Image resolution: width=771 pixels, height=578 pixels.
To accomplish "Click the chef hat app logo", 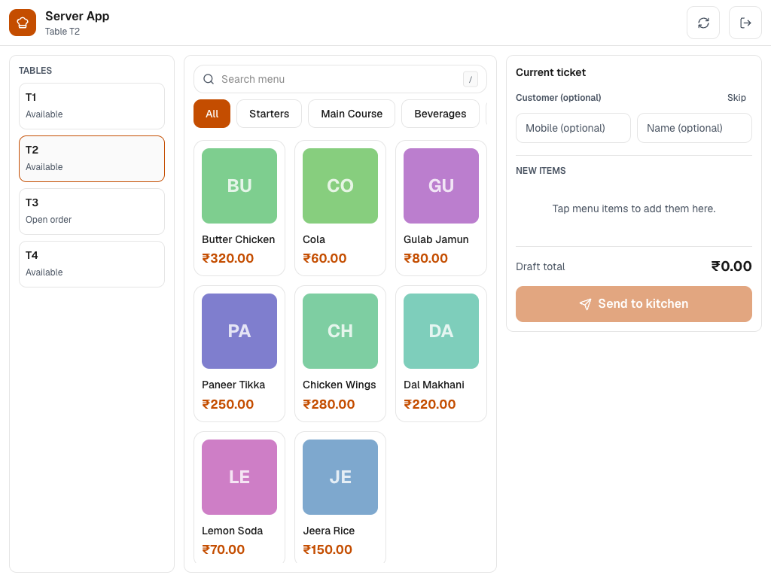I will click(x=23, y=23).
